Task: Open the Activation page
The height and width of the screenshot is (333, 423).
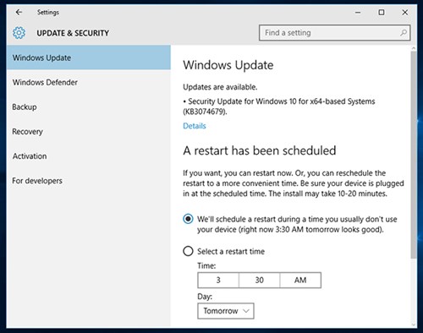Action: coord(89,156)
